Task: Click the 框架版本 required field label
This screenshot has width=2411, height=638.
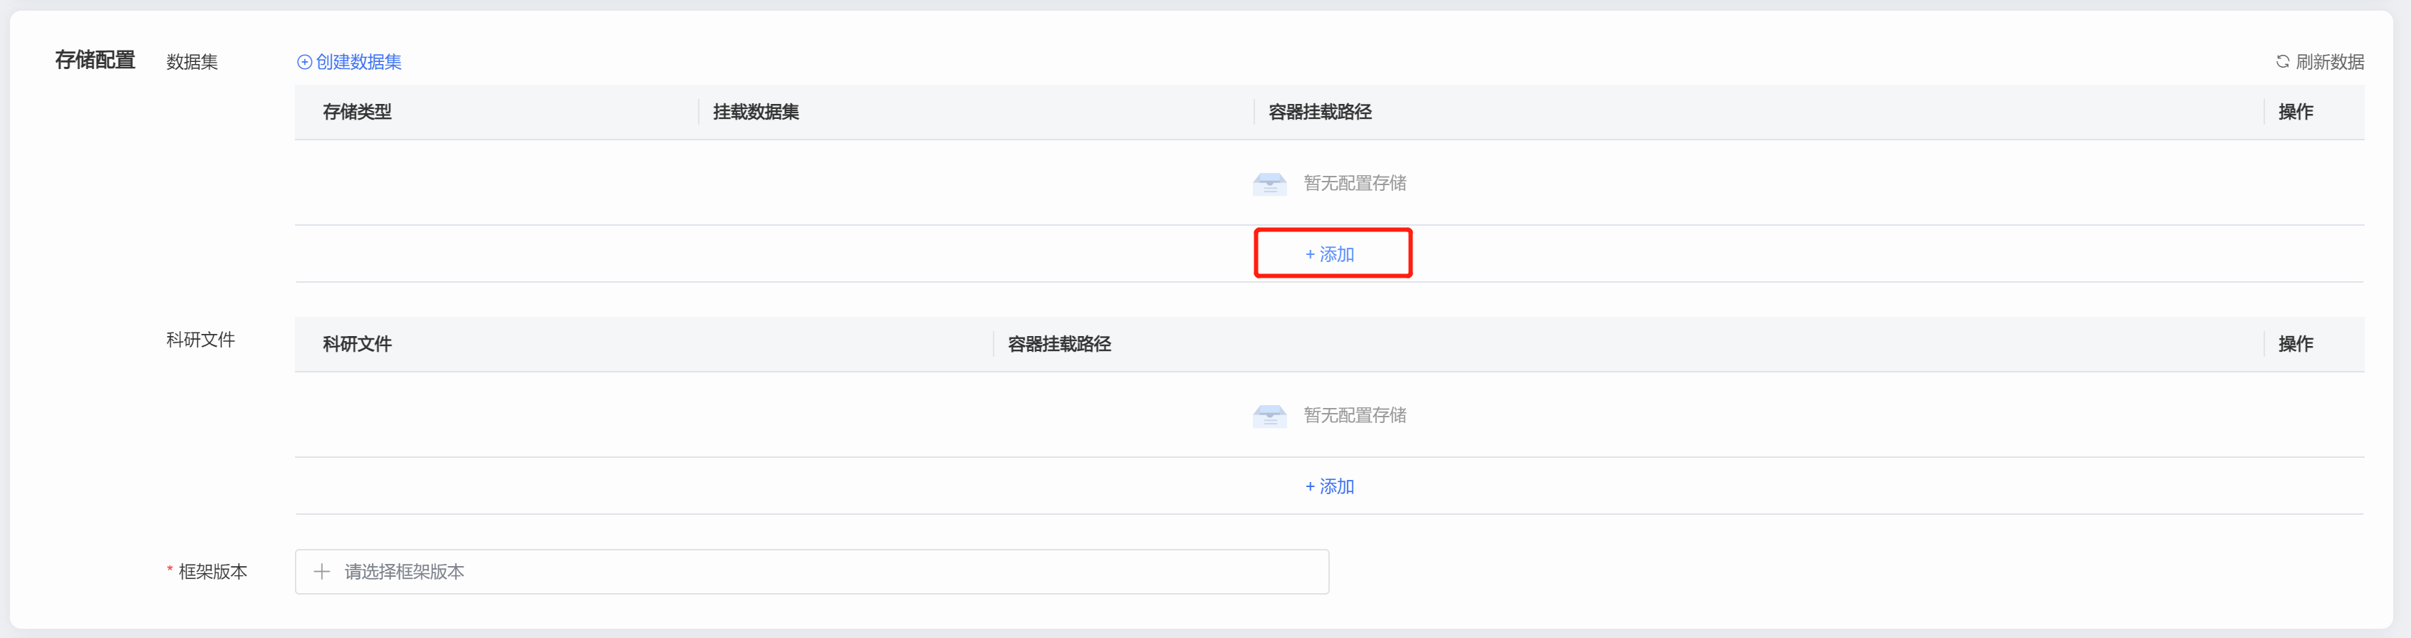Action: (x=212, y=572)
